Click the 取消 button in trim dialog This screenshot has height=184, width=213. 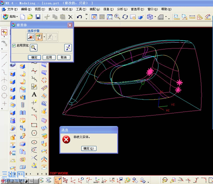[x=64, y=57]
